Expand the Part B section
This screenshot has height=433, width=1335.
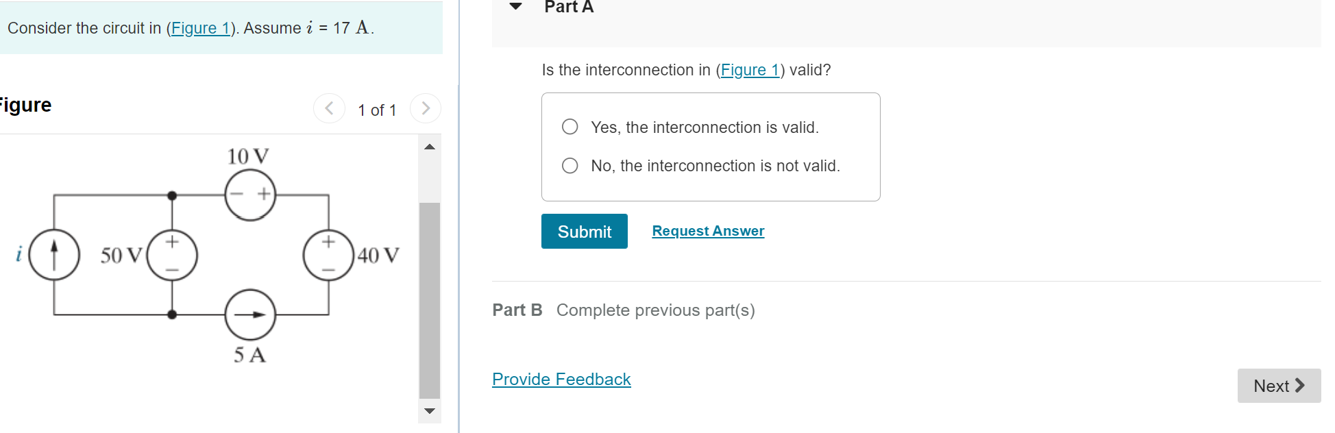pos(518,310)
